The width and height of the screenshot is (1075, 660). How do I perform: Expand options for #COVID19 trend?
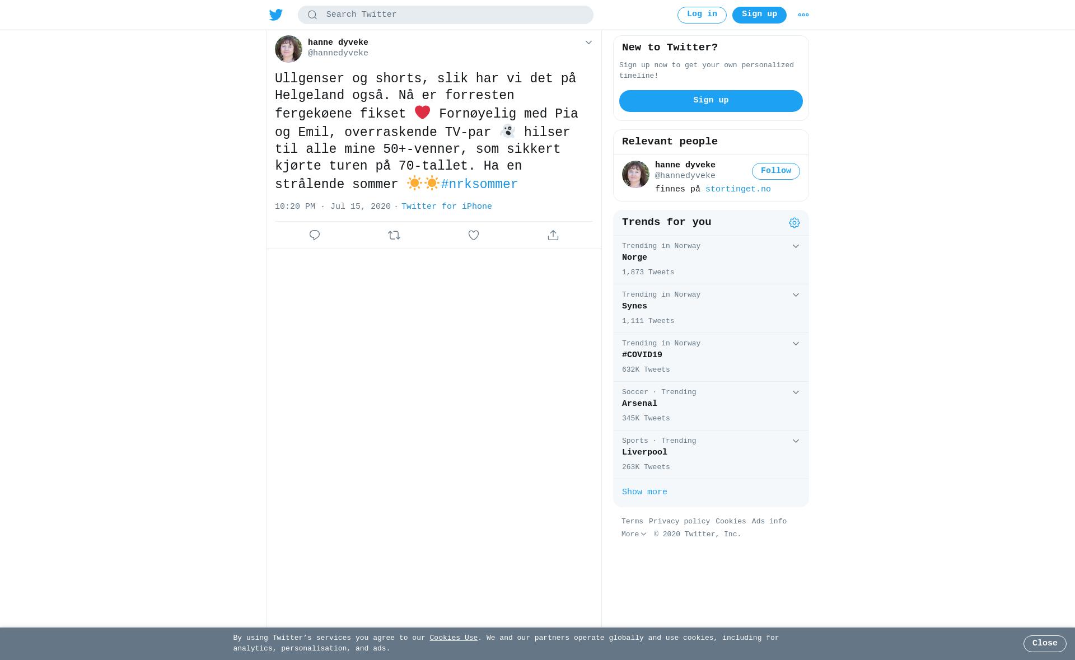click(x=796, y=344)
